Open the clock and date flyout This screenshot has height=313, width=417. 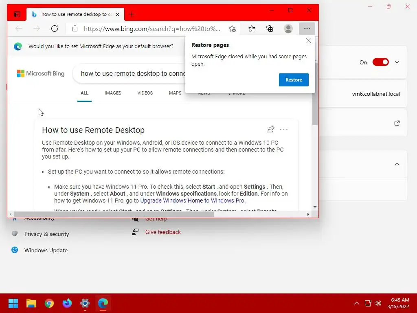point(398,303)
